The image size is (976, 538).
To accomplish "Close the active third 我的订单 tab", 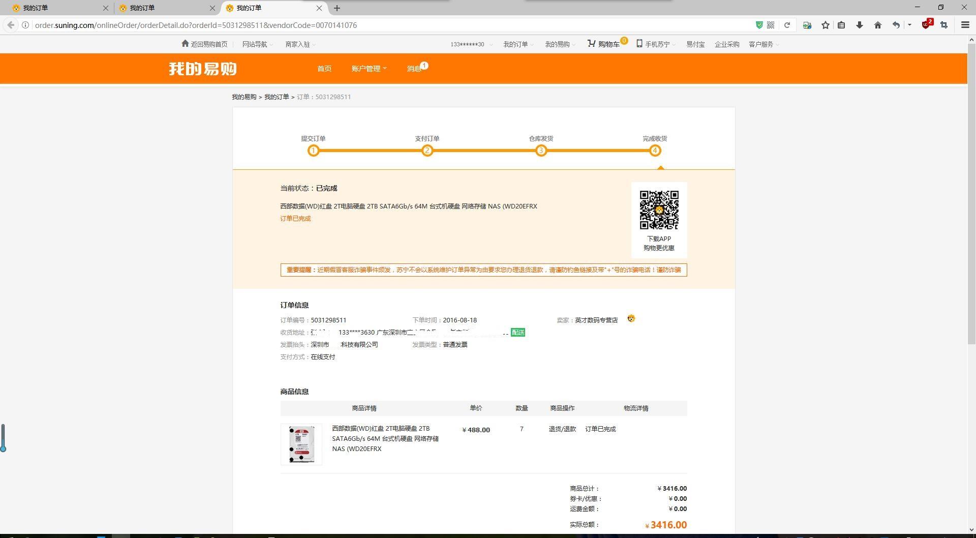I will pyautogui.click(x=319, y=8).
